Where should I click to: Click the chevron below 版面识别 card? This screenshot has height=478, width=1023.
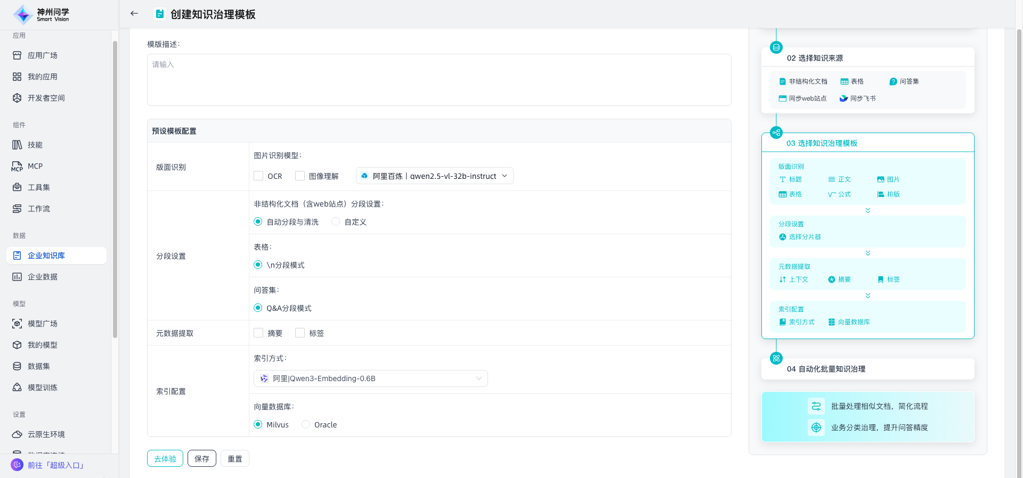(868, 210)
